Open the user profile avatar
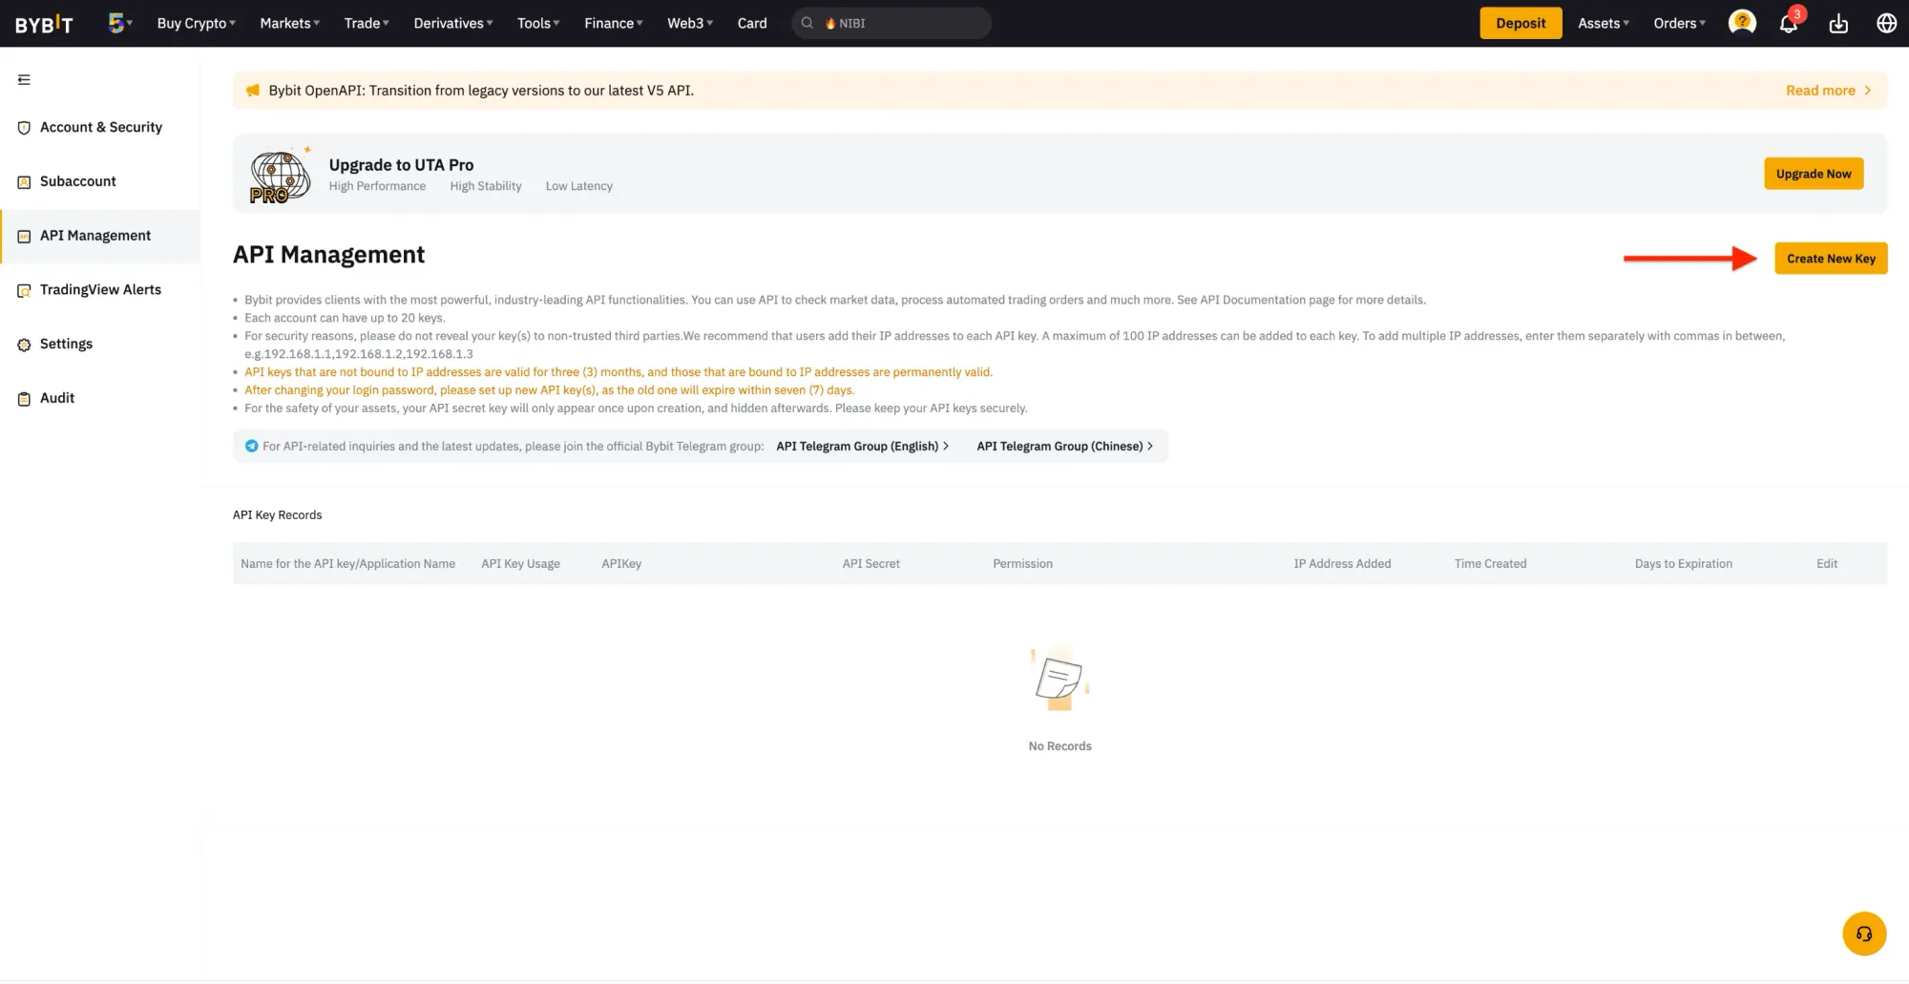The width and height of the screenshot is (1909, 984). tap(1742, 23)
